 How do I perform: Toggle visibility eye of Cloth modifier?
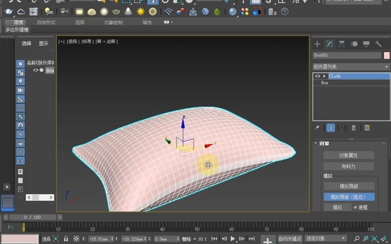[x=317, y=76]
